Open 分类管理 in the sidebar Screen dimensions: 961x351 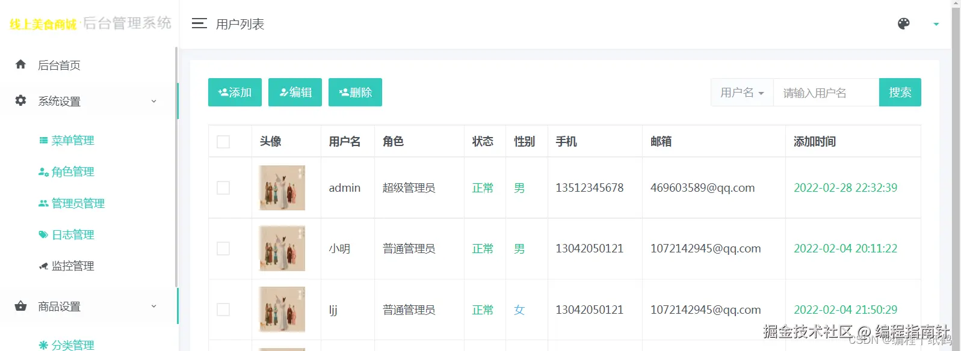point(73,344)
